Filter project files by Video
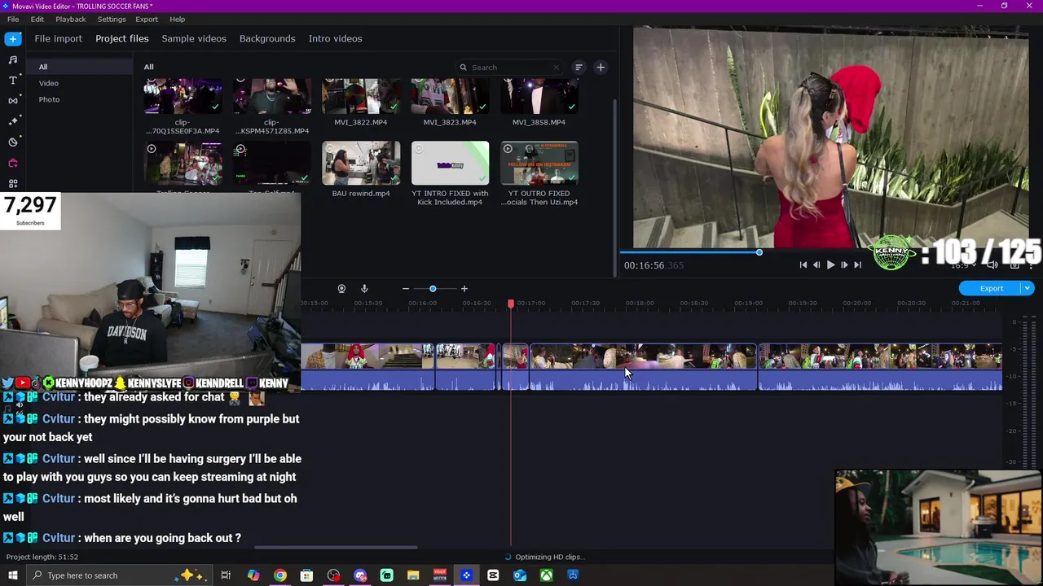 point(49,83)
